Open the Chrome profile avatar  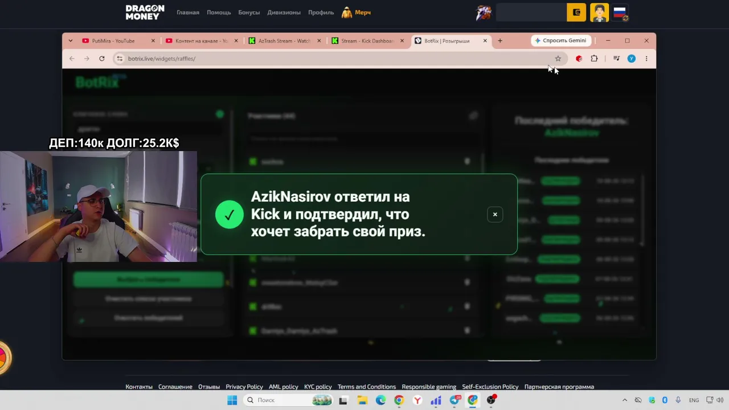coord(632,59)
